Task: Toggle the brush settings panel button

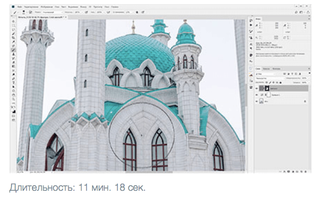Action: tap(30, 12)
